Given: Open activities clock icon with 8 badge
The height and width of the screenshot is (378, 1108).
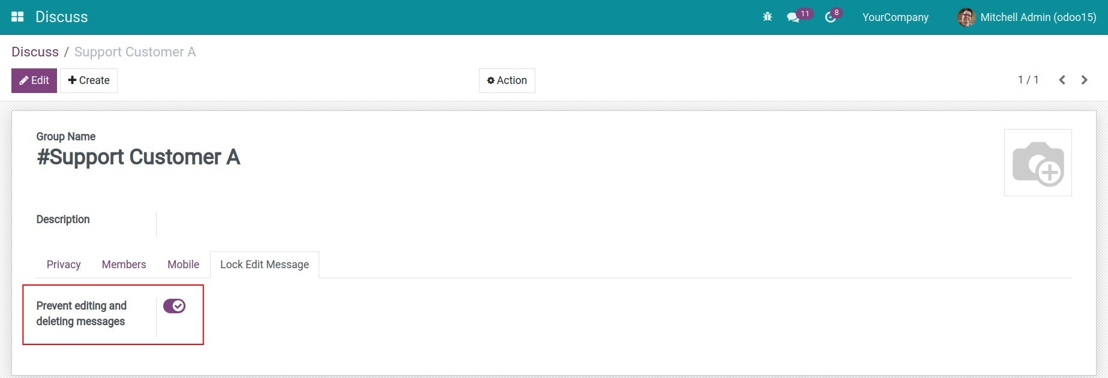Looking at the screenshot, I should [x=831, y=17].
